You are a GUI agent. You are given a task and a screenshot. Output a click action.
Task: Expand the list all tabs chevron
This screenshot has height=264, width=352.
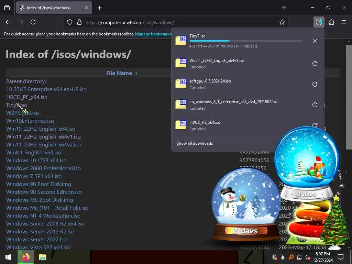point(284,8)
